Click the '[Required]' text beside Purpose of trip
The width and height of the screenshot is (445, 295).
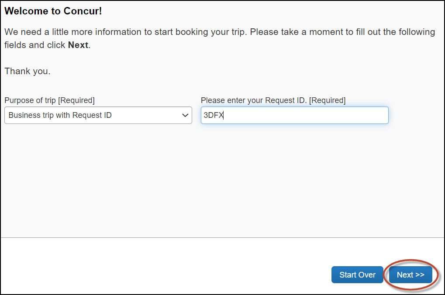point(76,100)
